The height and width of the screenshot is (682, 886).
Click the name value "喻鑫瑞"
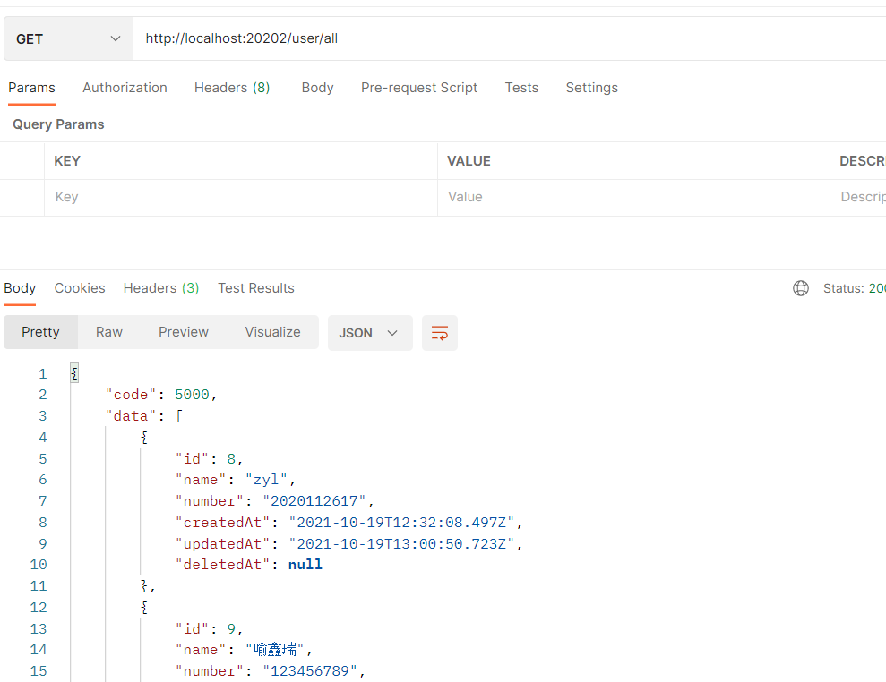coord(275,650)
